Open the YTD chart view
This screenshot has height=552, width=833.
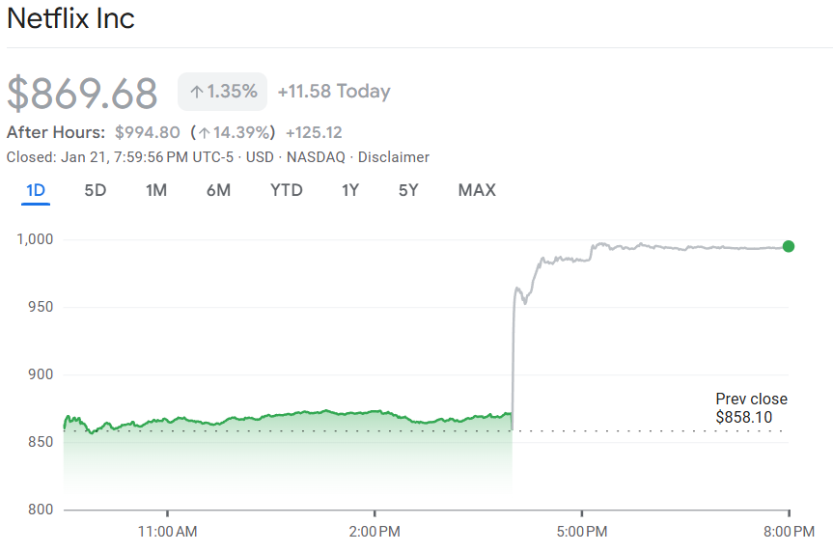(286, 190)
